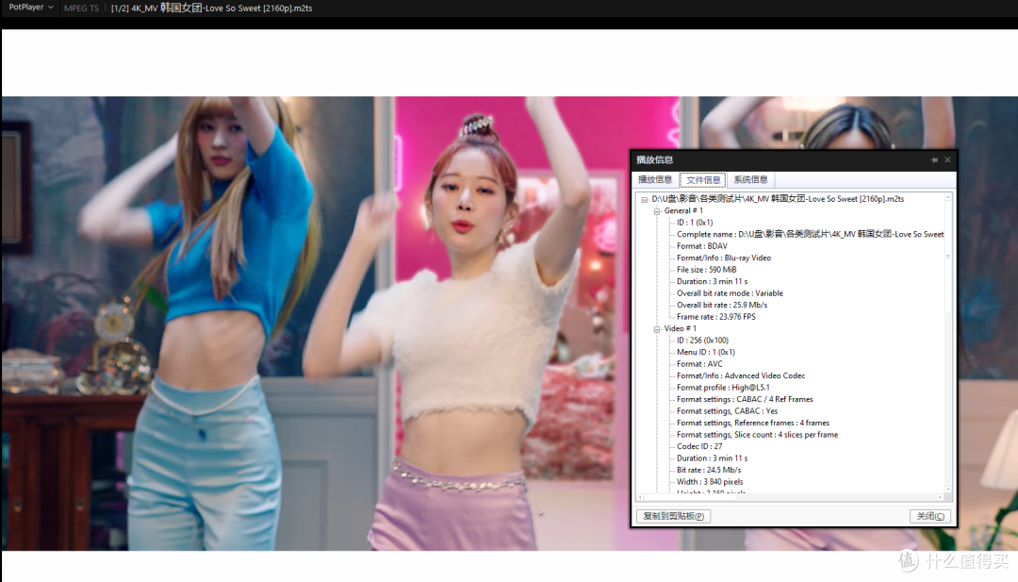Collapse the General # 1 node

tap(657, 211)
